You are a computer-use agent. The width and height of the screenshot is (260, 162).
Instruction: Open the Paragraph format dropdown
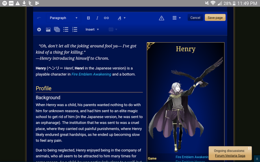point(63,18)
